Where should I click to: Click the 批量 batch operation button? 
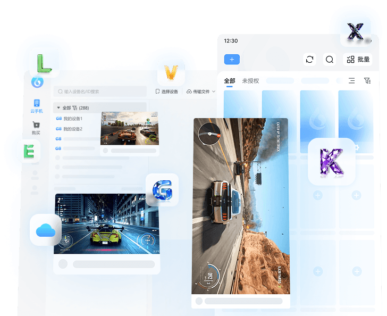click(358, 60)
